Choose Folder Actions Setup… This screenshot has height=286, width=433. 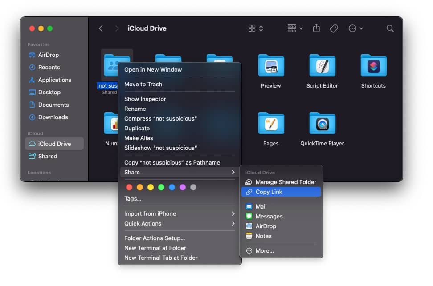[180, 238]
